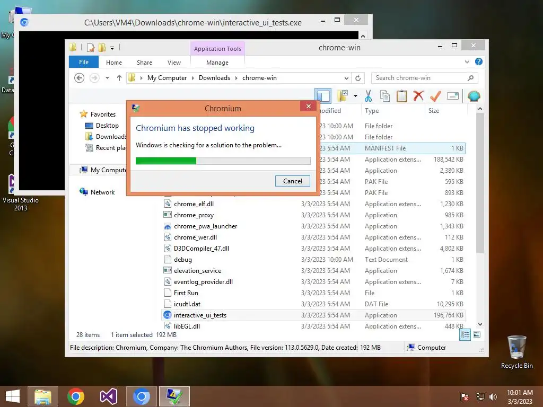This screenshot has height=407, width=543.
Task: Click New Folder quick access icon
Action: click(102, 48)
